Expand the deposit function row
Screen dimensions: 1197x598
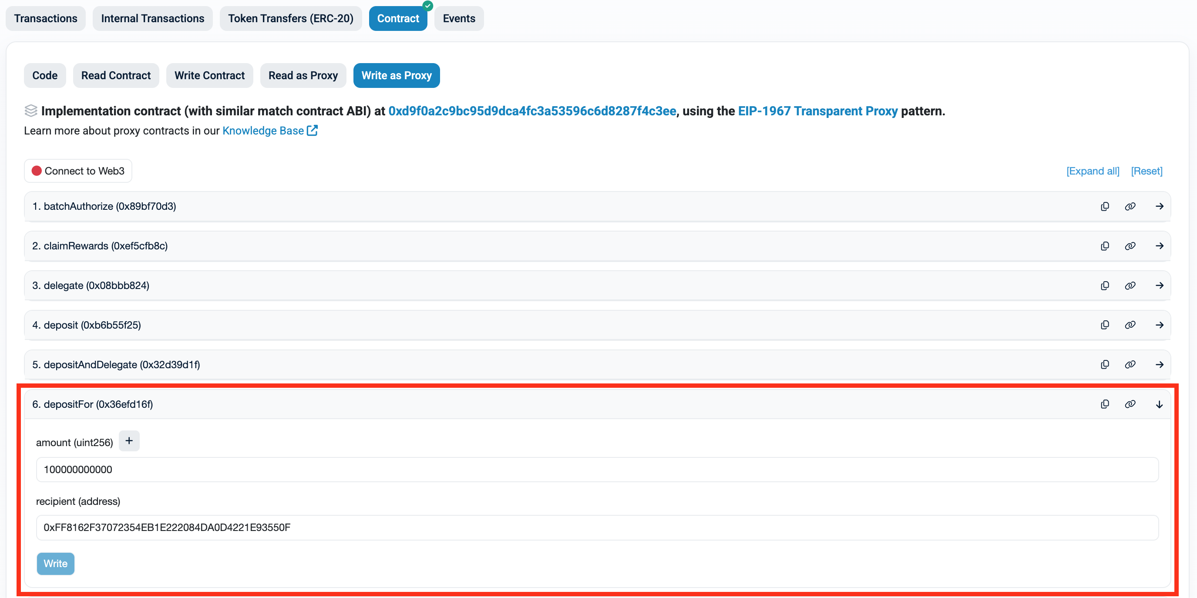1160,325
